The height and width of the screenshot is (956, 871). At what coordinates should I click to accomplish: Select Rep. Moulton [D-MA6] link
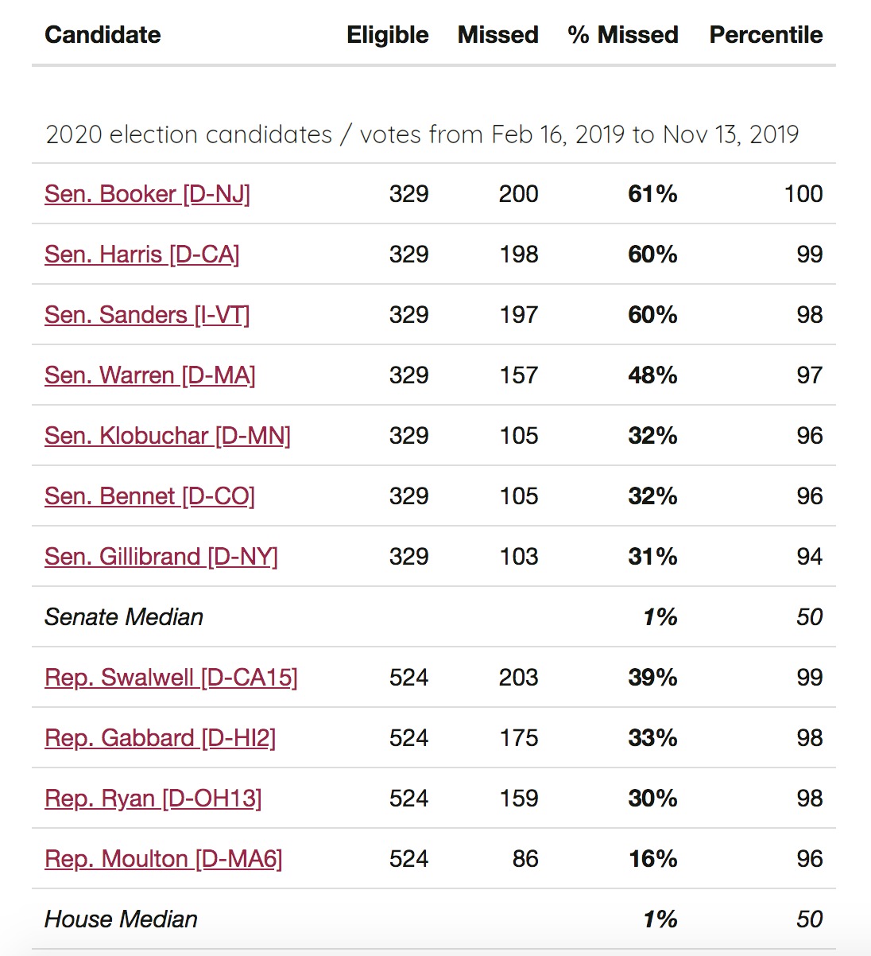point(163,859)
